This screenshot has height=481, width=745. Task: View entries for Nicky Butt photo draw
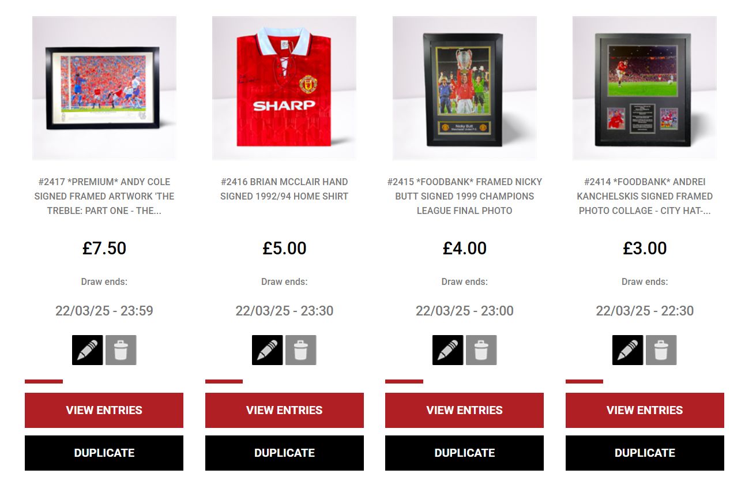pos(464,410)
